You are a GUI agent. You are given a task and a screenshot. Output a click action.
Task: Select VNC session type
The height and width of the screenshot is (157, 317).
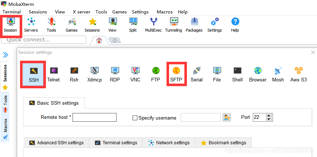[135, 75]
